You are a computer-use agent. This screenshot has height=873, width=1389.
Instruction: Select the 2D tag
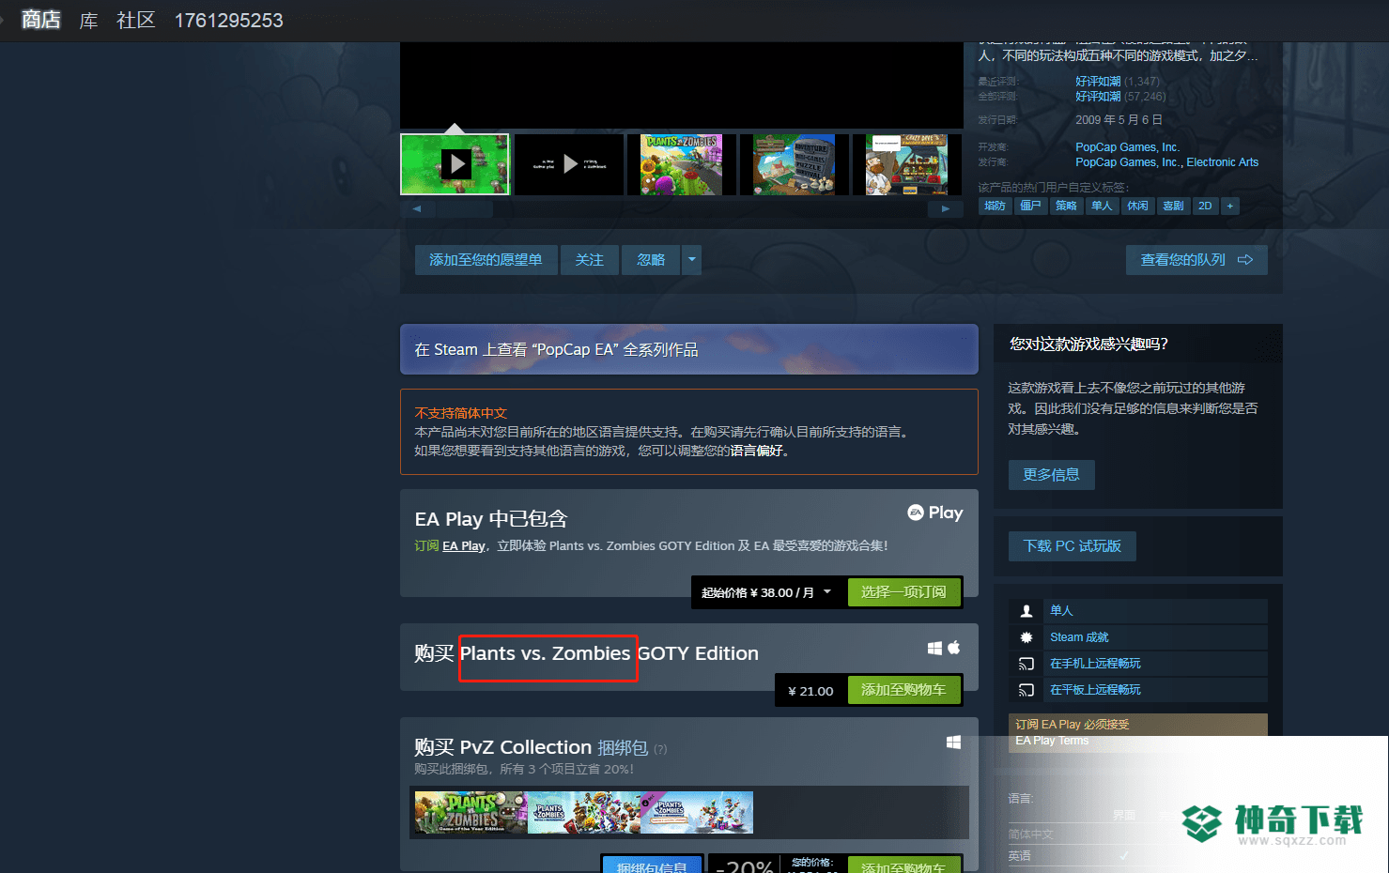1205,206
